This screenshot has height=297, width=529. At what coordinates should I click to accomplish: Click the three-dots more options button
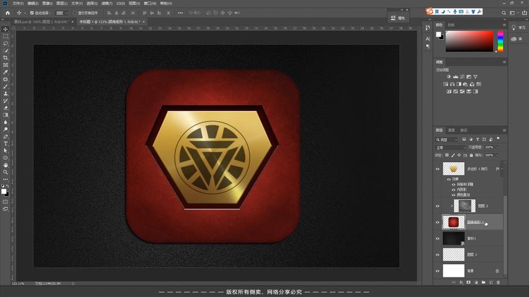180,13
